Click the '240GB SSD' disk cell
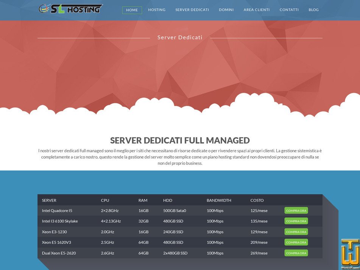This screenshot has width=360, height=270. (173, 232)
